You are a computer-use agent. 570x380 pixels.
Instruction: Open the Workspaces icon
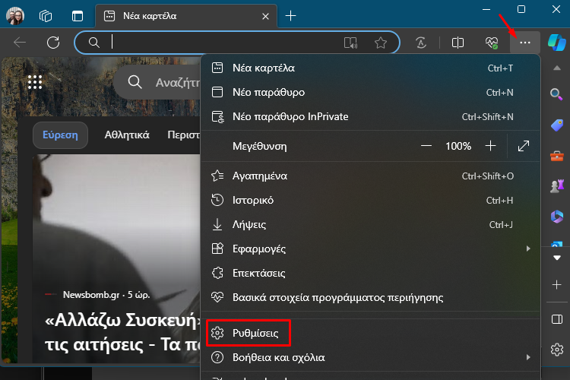[46, 16]
